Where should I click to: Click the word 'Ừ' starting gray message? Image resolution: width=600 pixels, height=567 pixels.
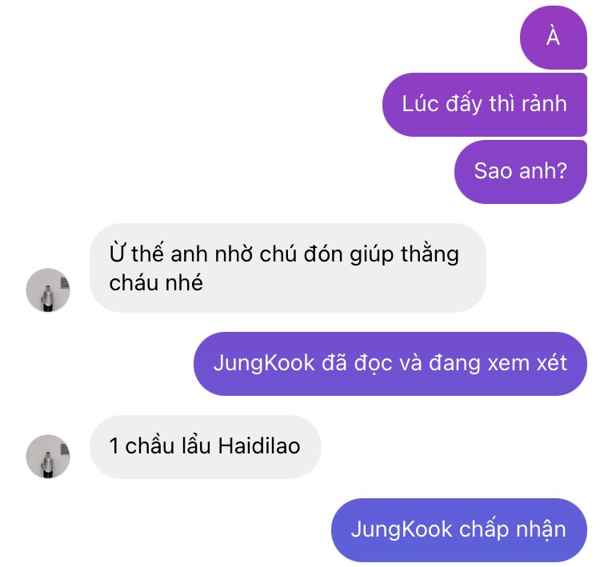[118, 253]
